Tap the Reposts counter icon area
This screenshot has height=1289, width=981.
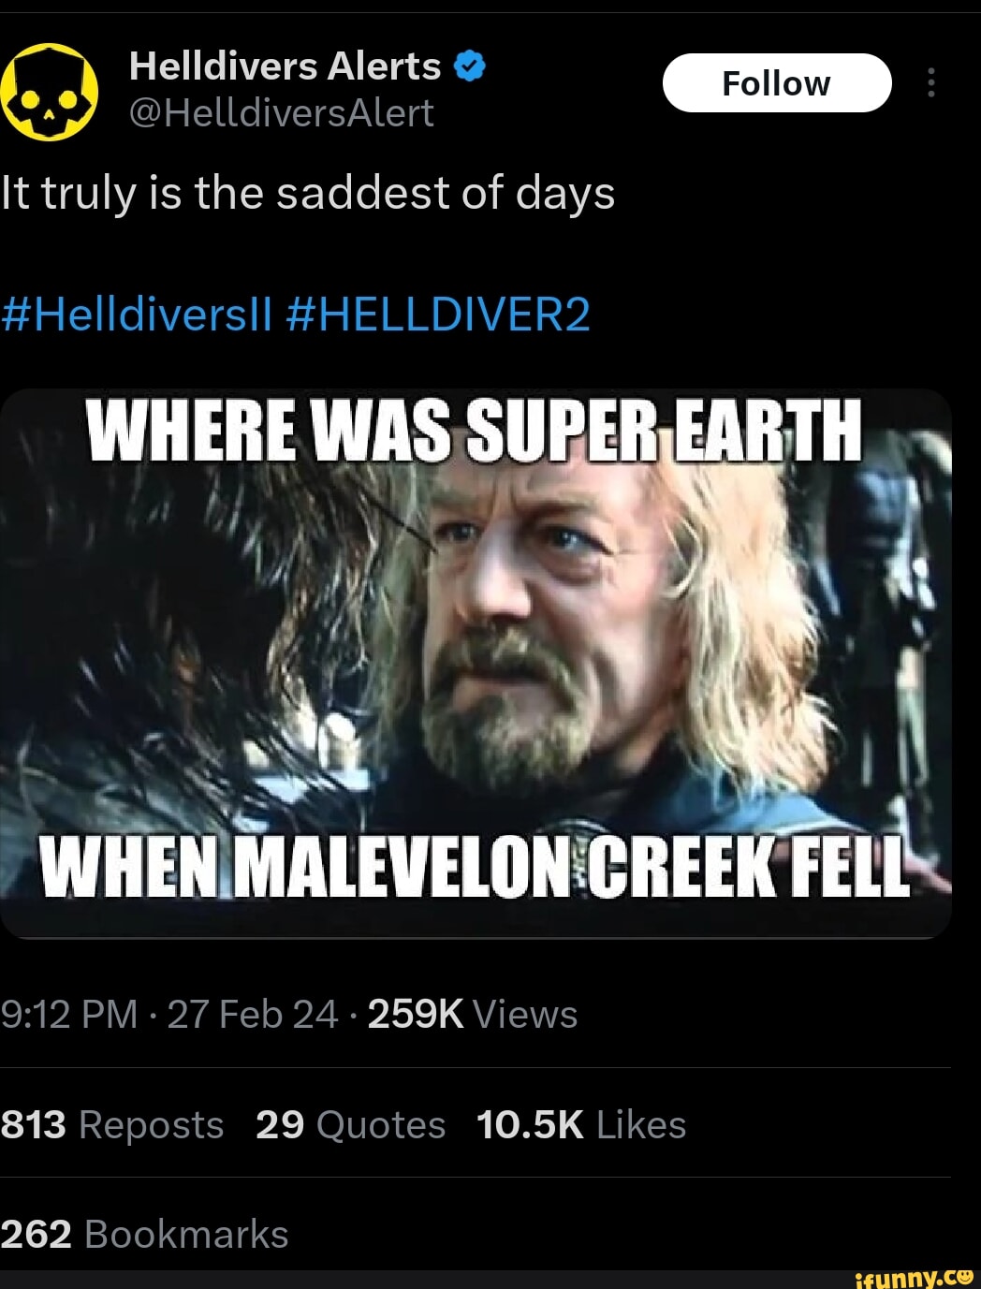[x=112, y=1124]
